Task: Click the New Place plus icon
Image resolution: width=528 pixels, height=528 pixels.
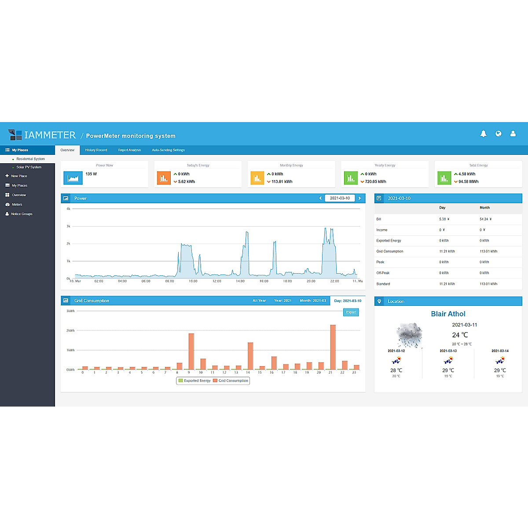Action: click(7, 176)
